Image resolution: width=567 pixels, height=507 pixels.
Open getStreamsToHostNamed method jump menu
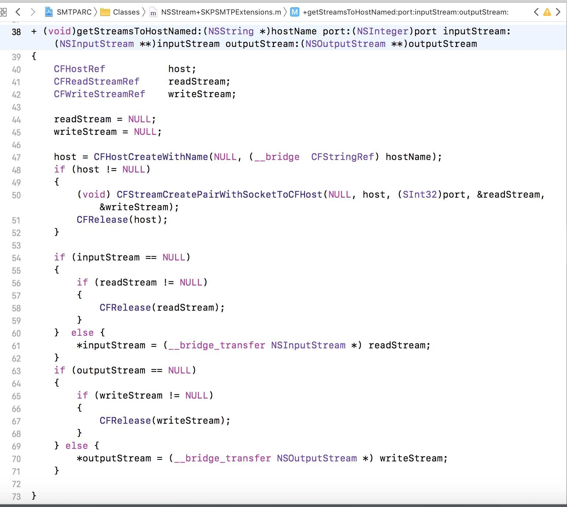[405, 12]
